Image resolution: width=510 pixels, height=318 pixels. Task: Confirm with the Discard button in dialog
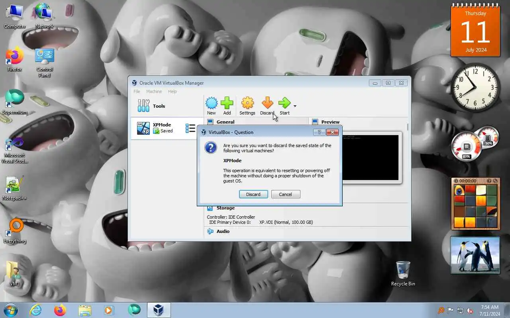[x=253, y=194]
